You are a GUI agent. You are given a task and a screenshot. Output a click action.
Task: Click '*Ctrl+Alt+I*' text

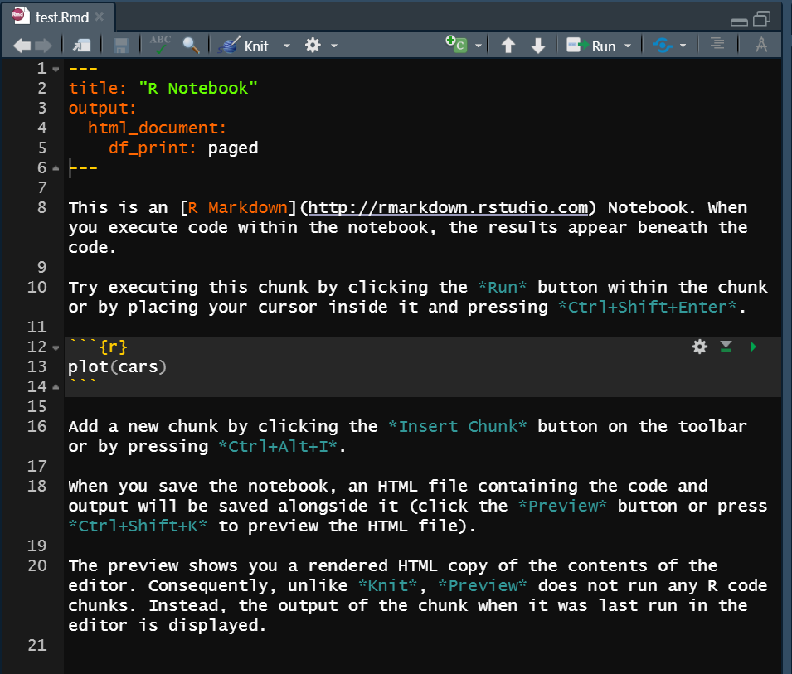tap(278, 446)
